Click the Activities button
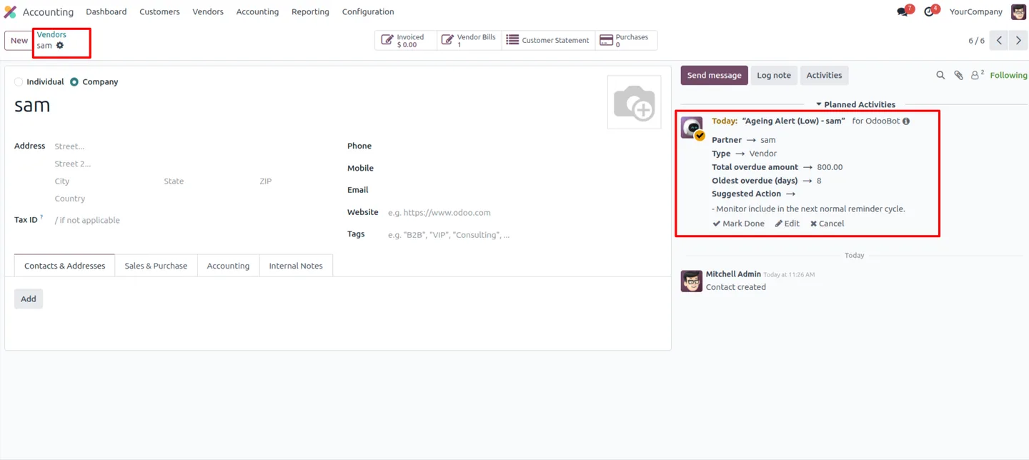1029x460 pixels. click(x=824, y=75)
